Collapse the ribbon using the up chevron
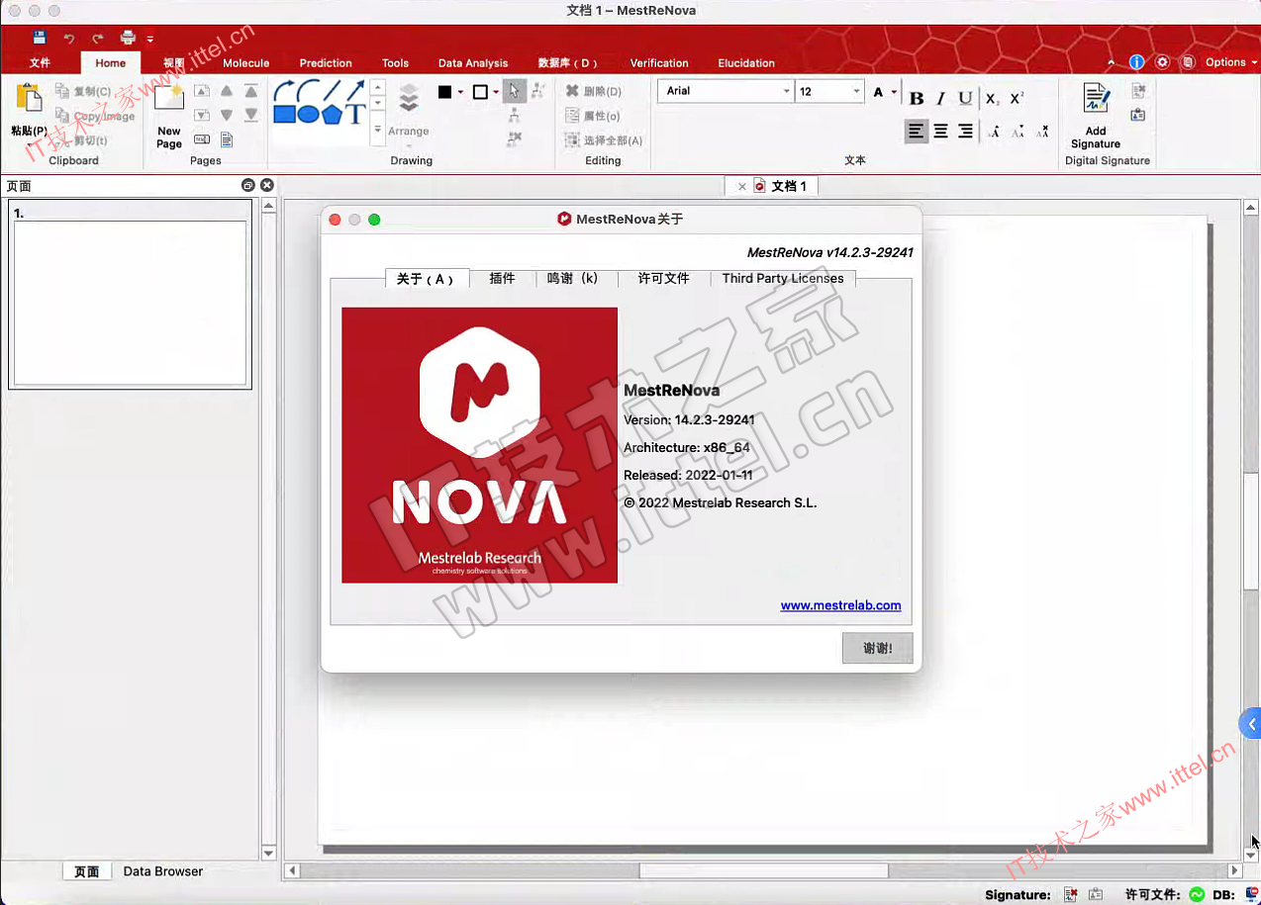This screenshot has width=1261, height=905. [1111, 62]
